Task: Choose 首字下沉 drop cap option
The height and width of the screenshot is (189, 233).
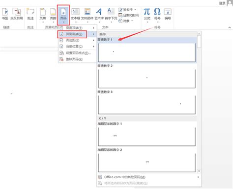Action: pyautogui.click(x=111, y=16)
